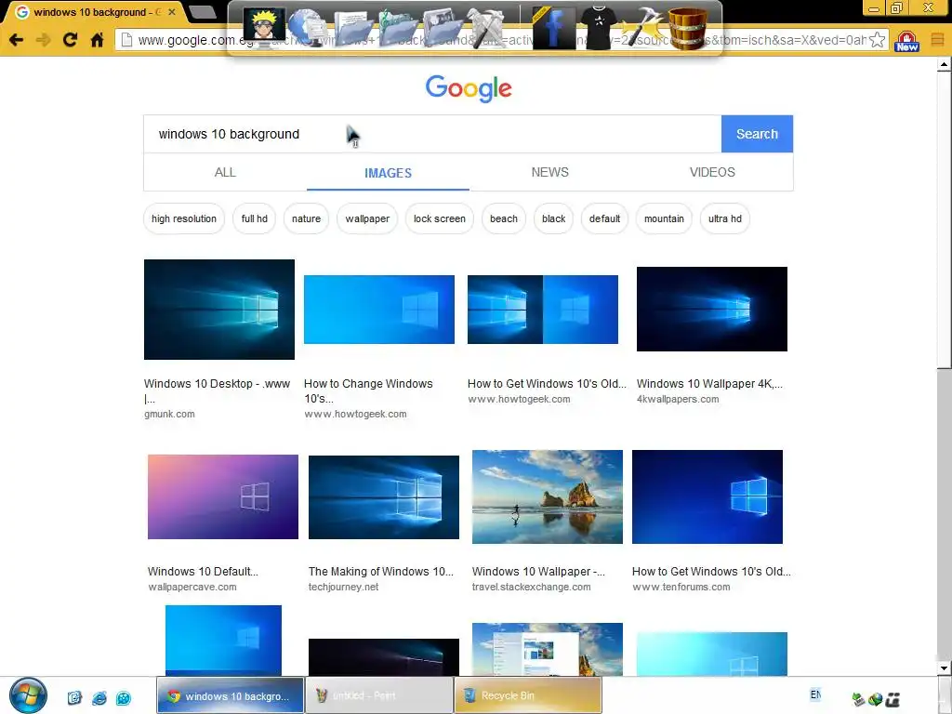
Task: Open the gmunk.com Windows 10 Desktop thumbnail
Action: (x=219, y=310)
